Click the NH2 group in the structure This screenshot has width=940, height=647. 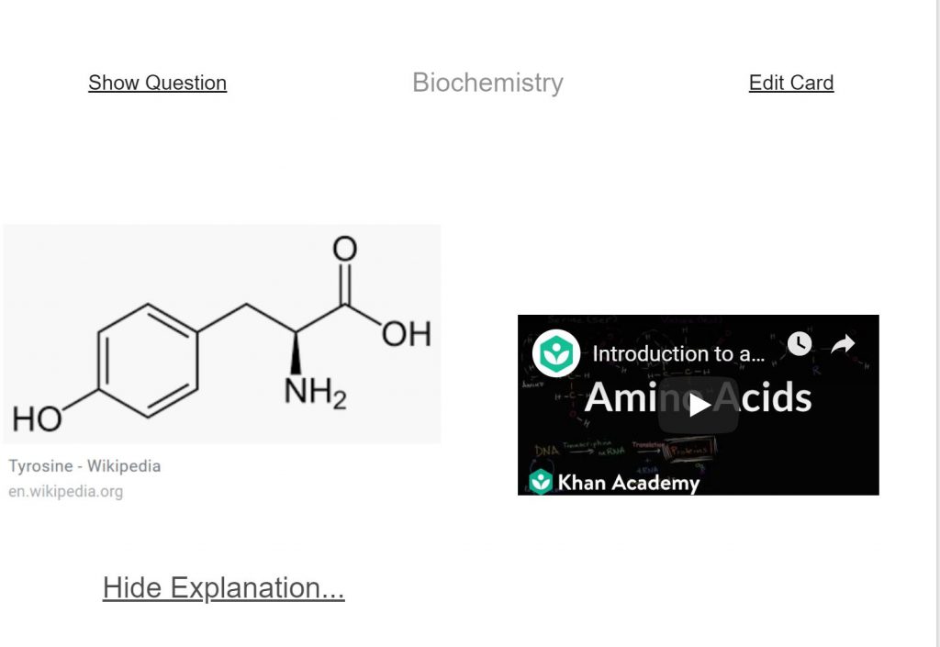pos(316,393)
